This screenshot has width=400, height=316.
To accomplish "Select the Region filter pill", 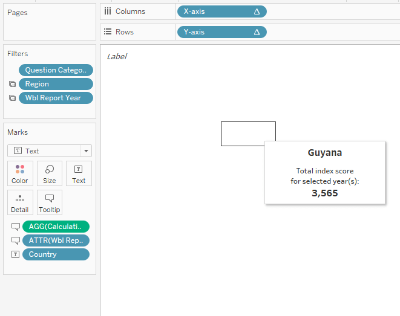I will (56, 84).
